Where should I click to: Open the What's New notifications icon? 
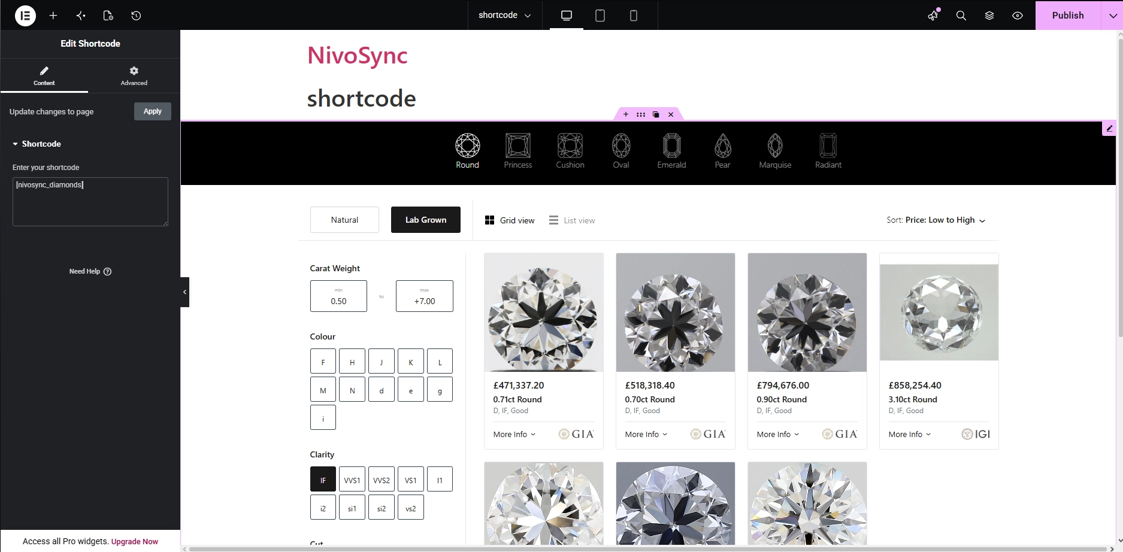(933, 16)
